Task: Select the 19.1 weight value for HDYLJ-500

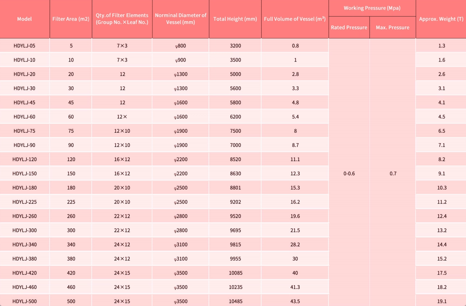Action: [x=441, y=301]
